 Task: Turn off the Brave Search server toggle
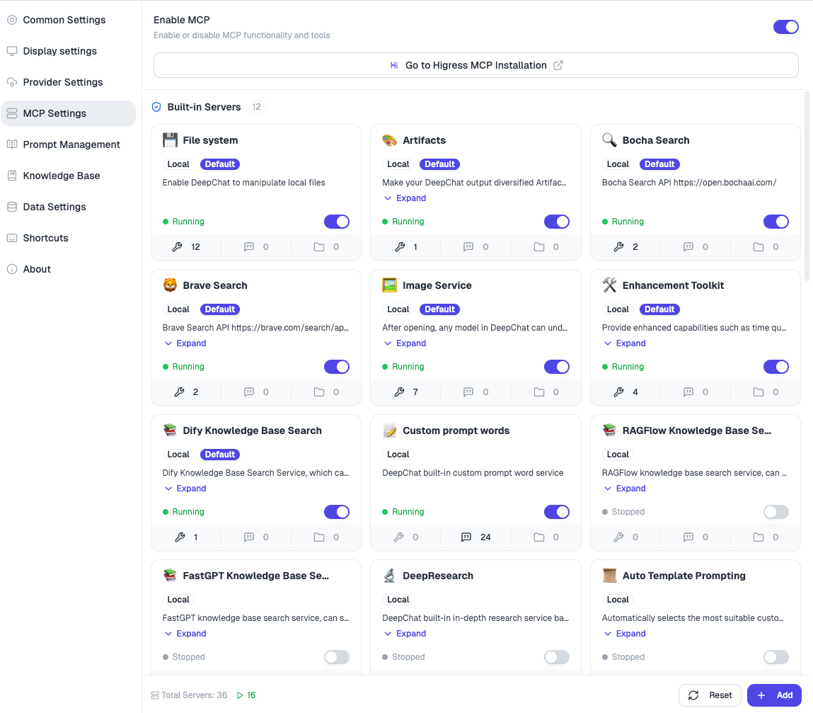click(337, 367)
